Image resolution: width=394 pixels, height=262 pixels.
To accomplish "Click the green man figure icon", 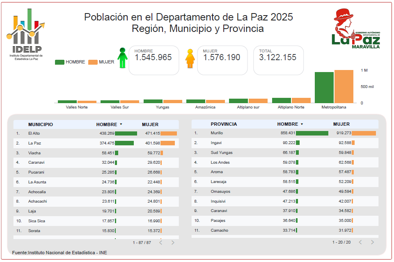I will click(122, 58).
